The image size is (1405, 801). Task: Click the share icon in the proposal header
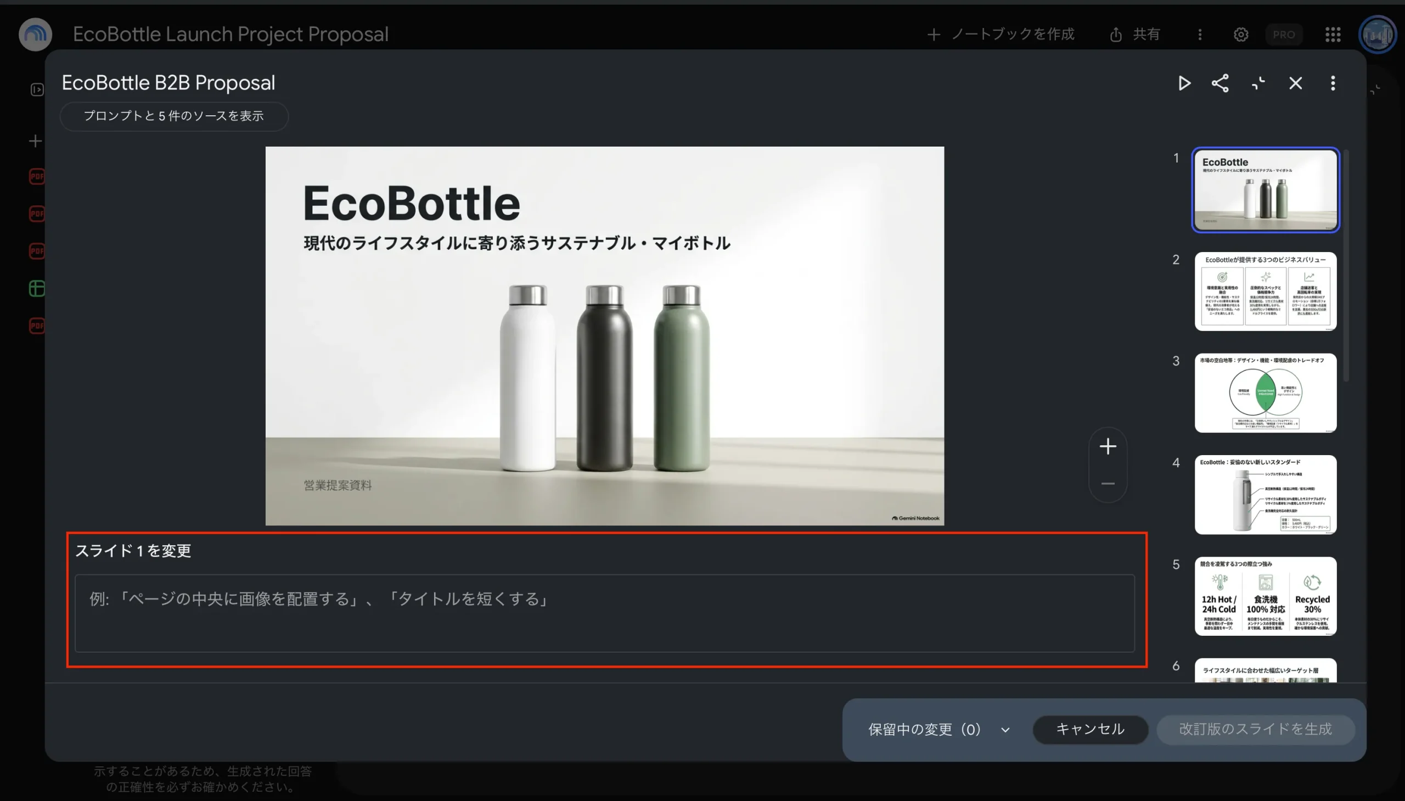point(1220,83)
